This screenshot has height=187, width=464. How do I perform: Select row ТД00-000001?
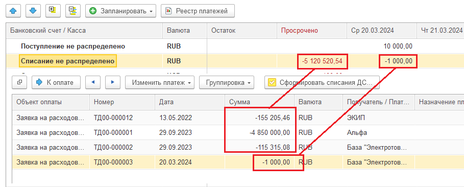click(238, 132)
